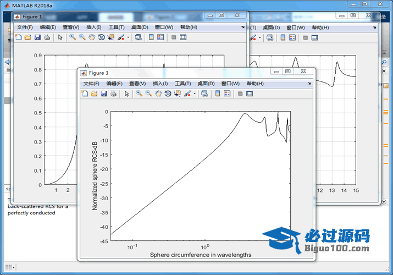Click Link Plot icon in Figure 1

point(138,37)
